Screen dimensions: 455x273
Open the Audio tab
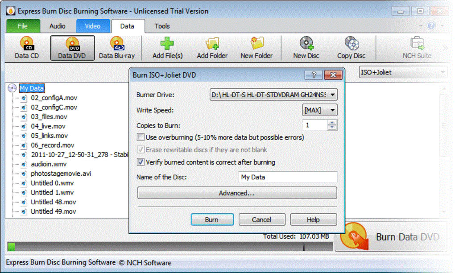tap(57, 26)
